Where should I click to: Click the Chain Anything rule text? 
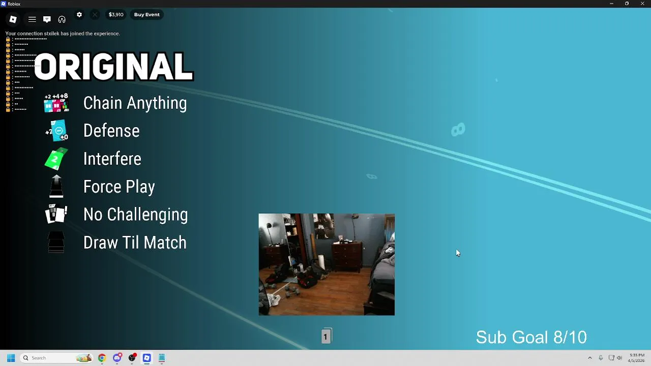click(135, 103)
